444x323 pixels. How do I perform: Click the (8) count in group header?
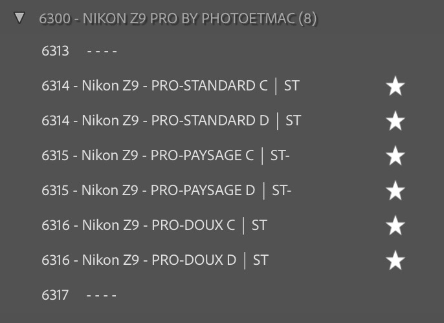coord(307,18)
